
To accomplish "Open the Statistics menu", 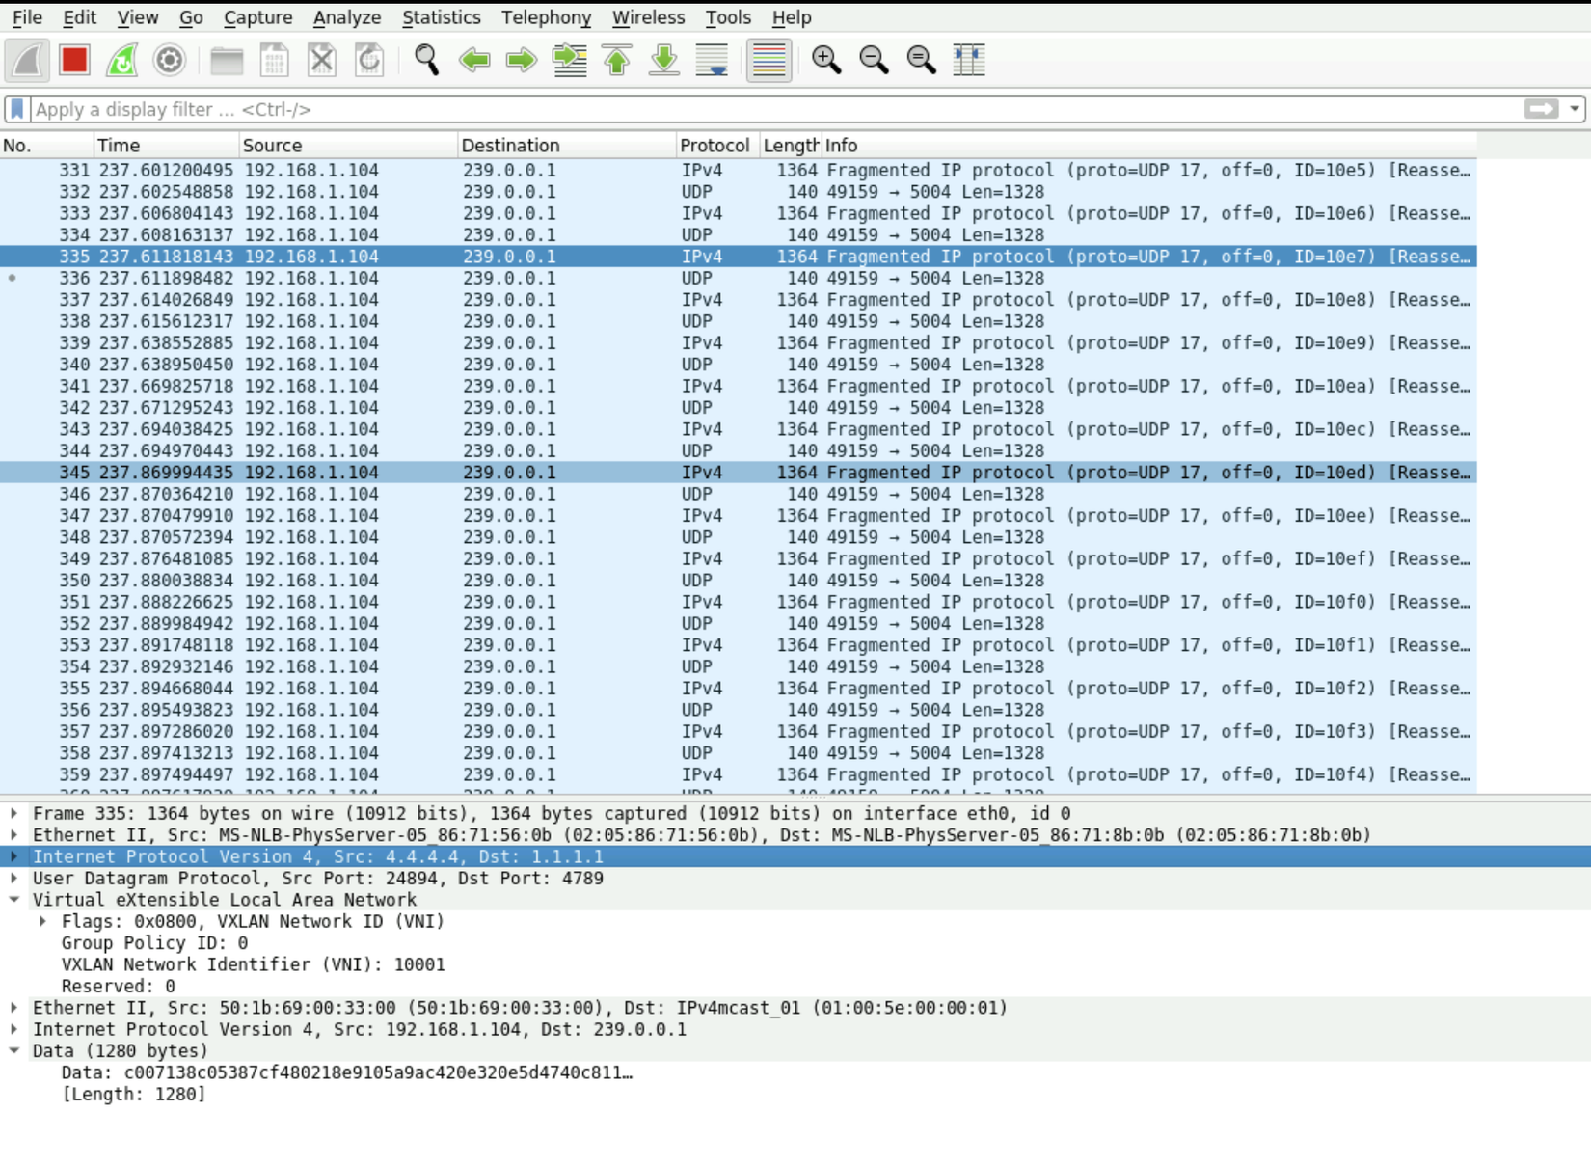I will pyautogui.click(x=441, y=17).
